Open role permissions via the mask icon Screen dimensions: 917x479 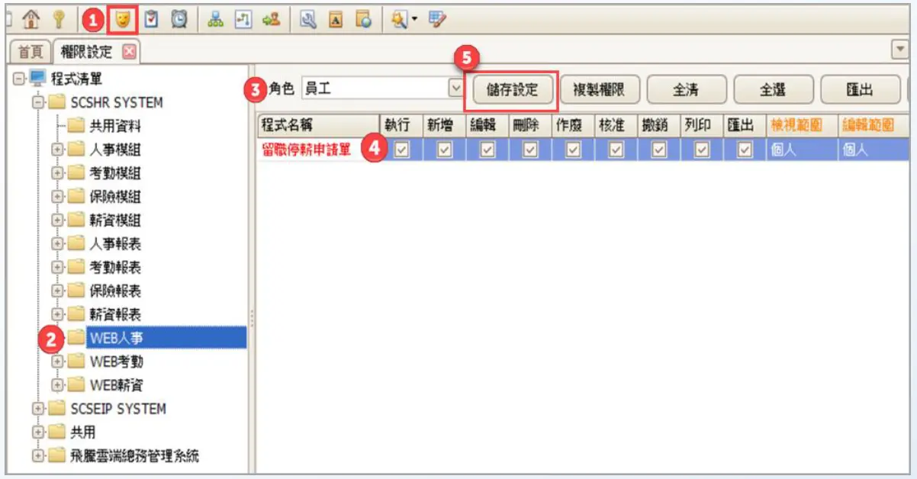point(122,21)
